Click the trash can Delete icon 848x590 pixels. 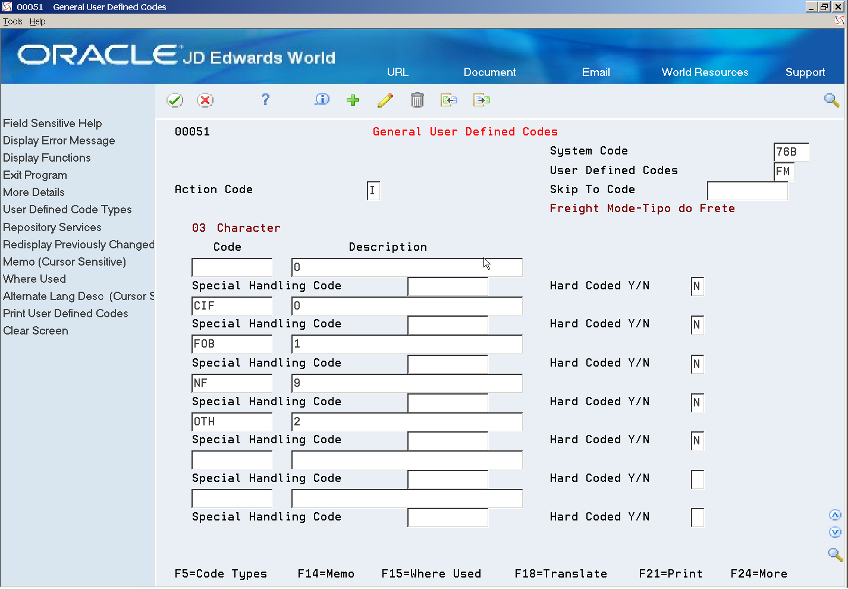click(417, 100)
